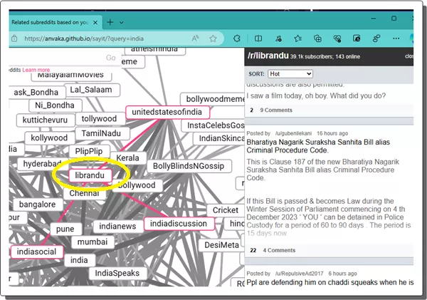Open the IE mode toolbar icon
Image resolution: width=427 pixels, height=300 pixels.
tap(357, 38)
